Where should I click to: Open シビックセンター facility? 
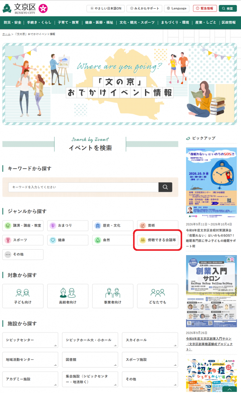click(x=30, y=340)
